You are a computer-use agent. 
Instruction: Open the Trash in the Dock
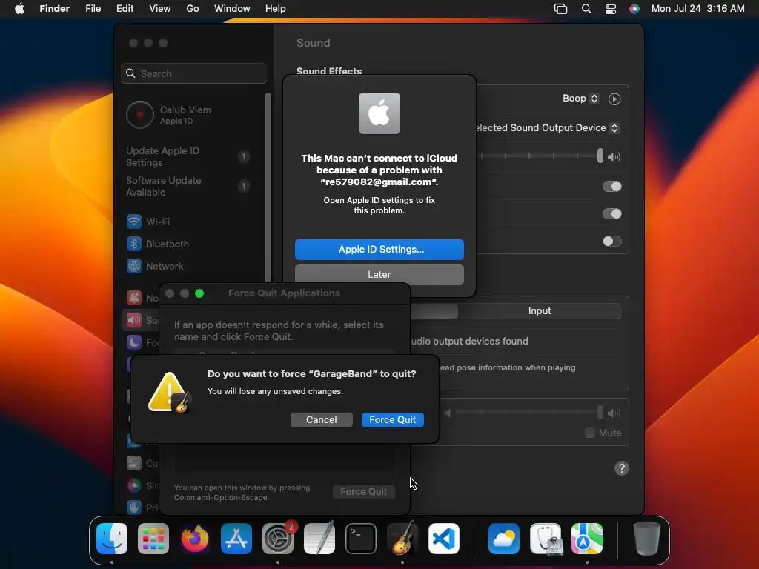[x=646, y=539]
